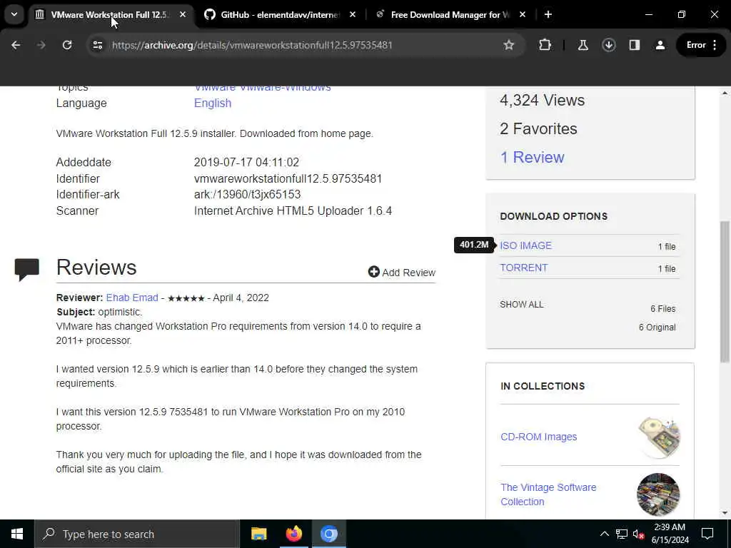Open the taskbar clock and date

click(x=670, y=534)
